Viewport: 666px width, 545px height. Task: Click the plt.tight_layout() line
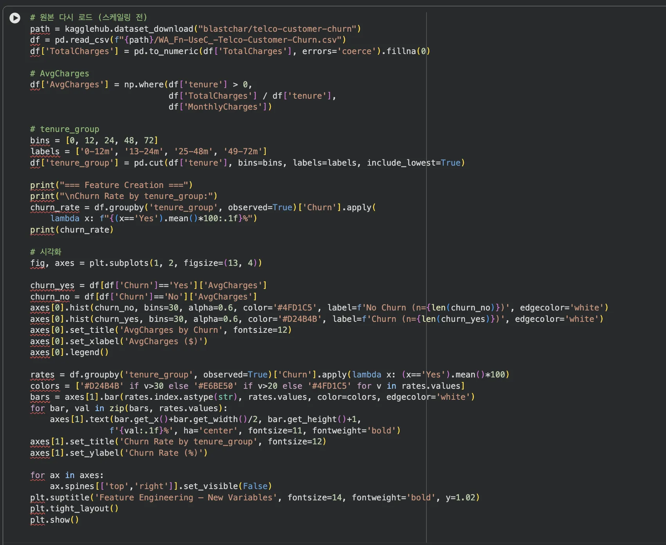point(74,509)
